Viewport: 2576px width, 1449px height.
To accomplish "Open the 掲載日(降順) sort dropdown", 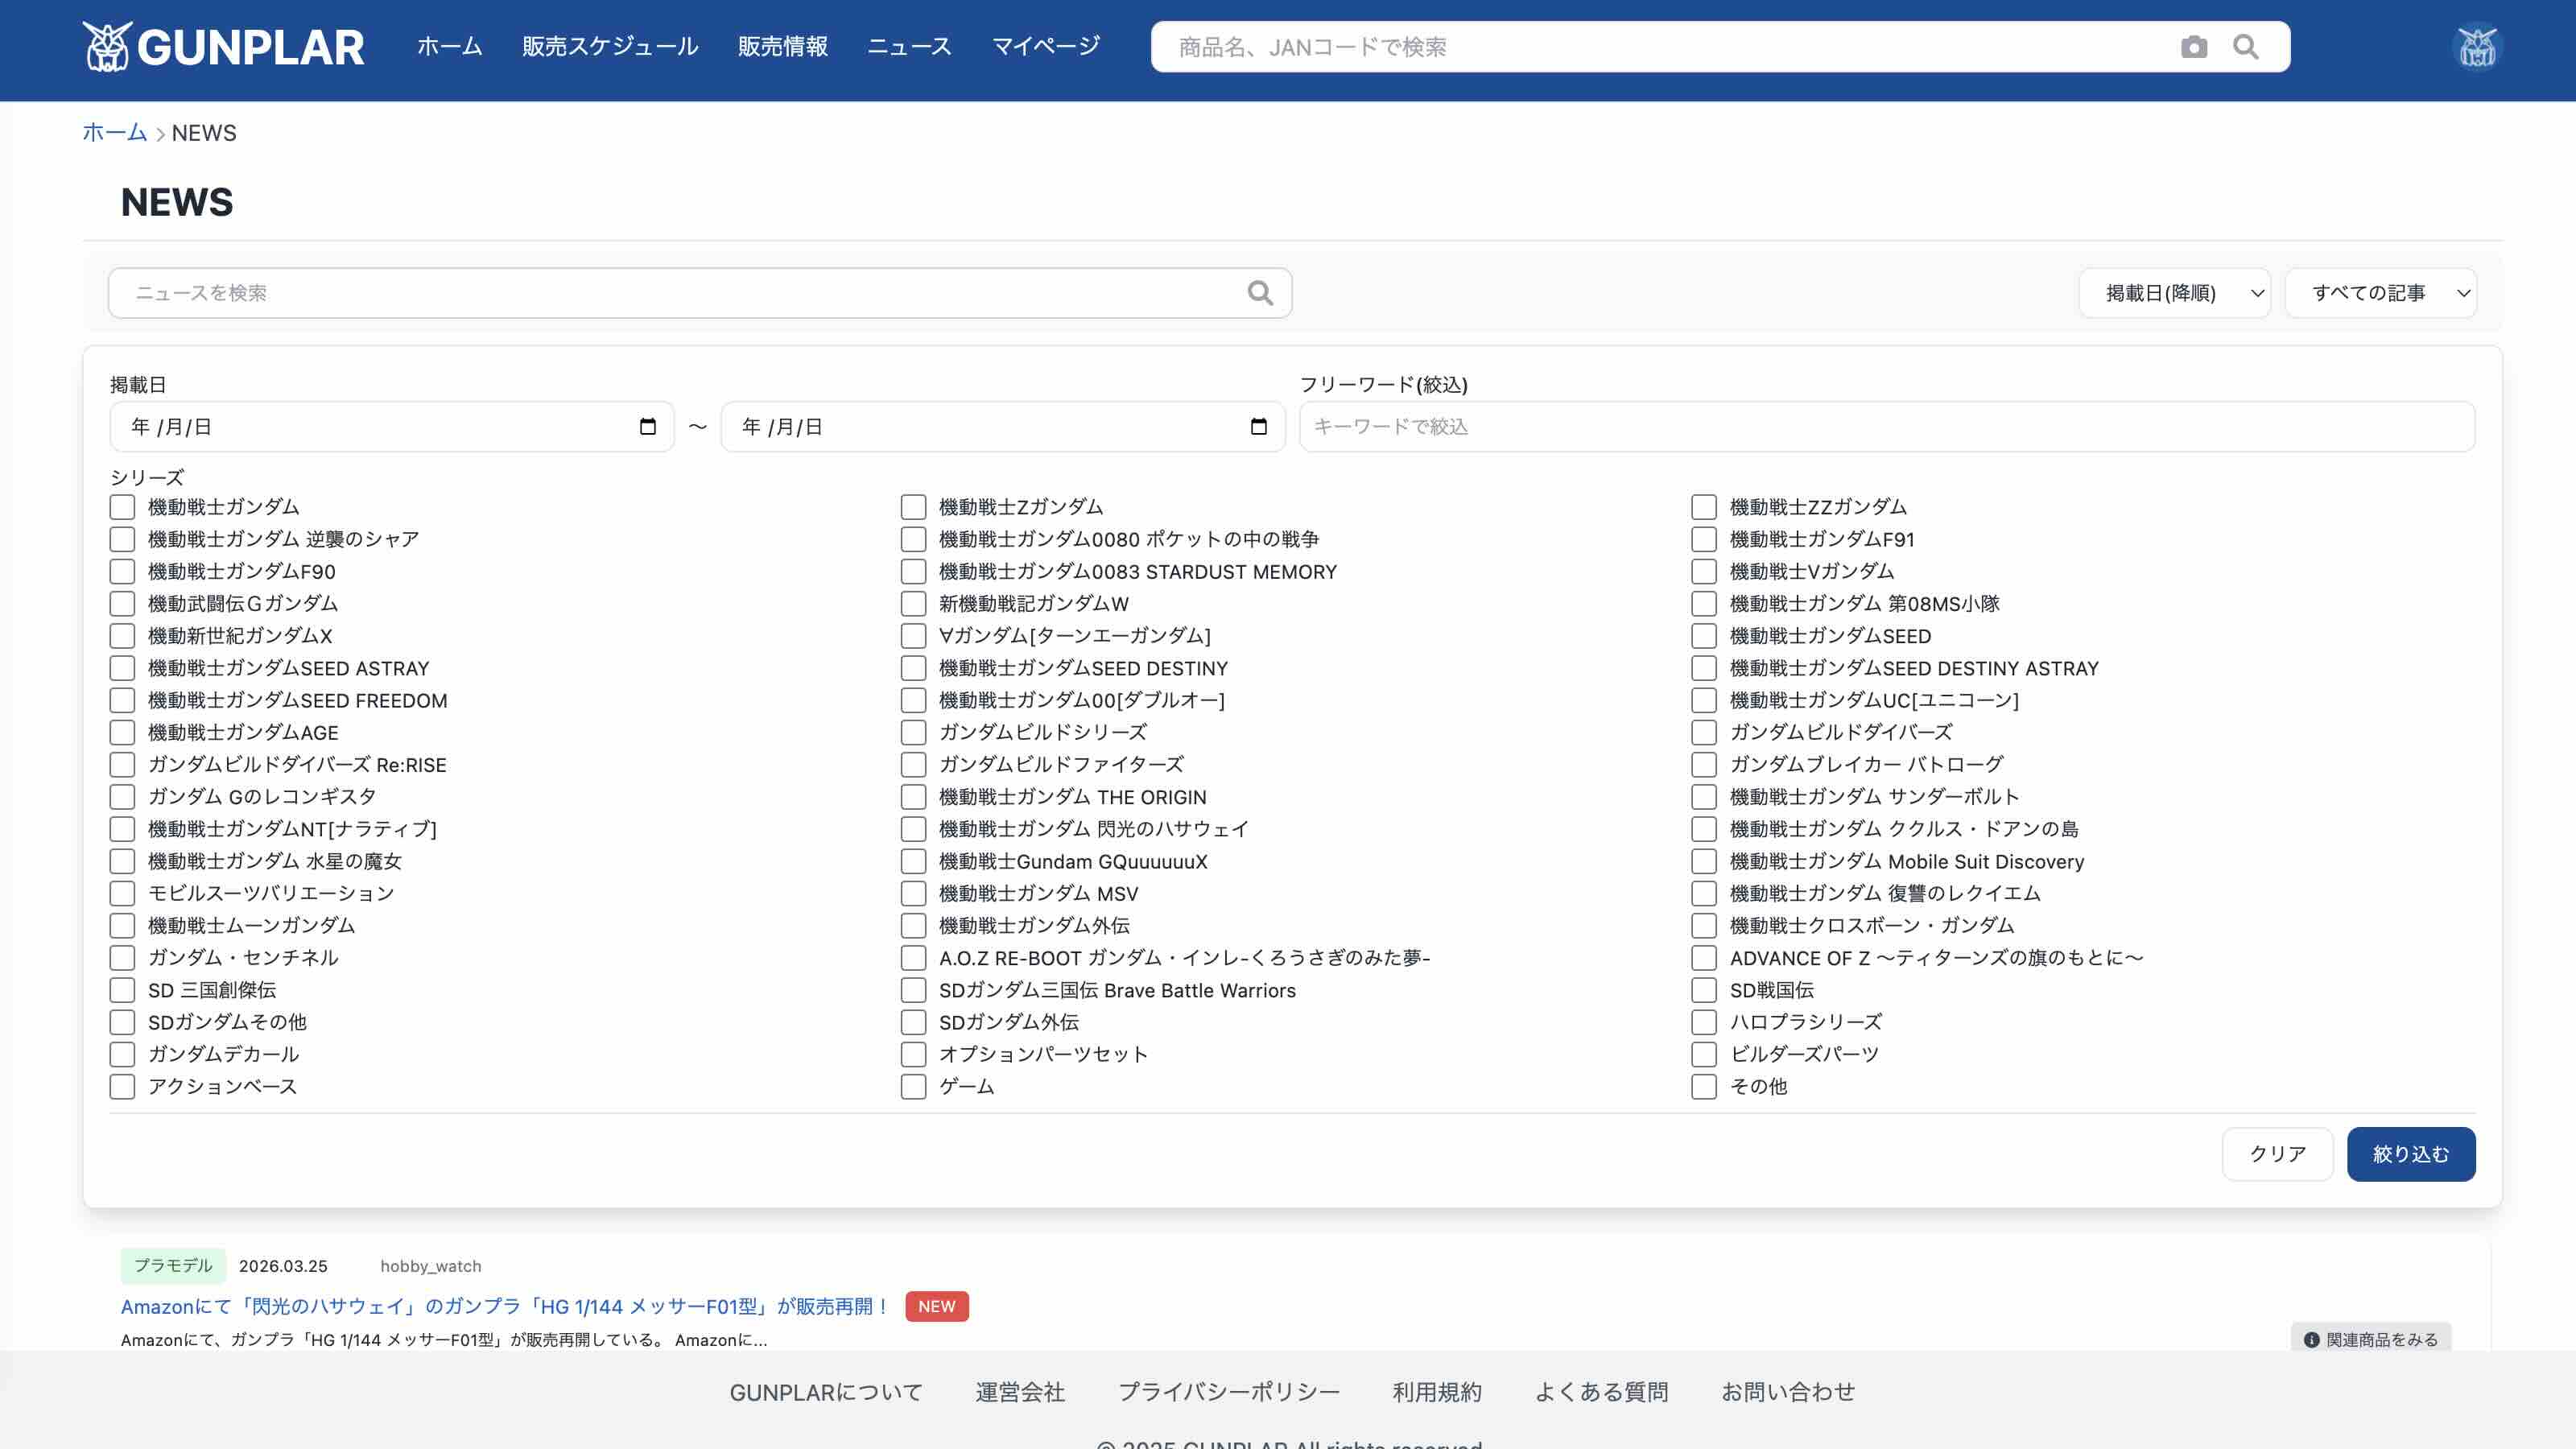I will click(x=2174, y=293).
